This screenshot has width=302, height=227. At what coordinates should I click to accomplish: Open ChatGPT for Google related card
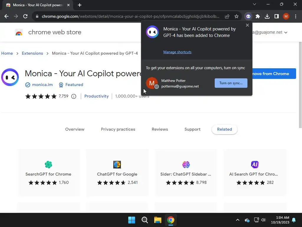pos(117,172)
